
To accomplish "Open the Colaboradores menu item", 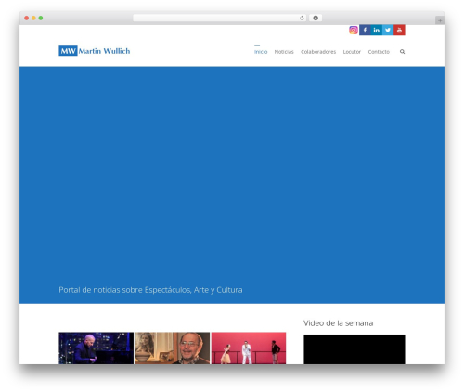I will point(318,52).
